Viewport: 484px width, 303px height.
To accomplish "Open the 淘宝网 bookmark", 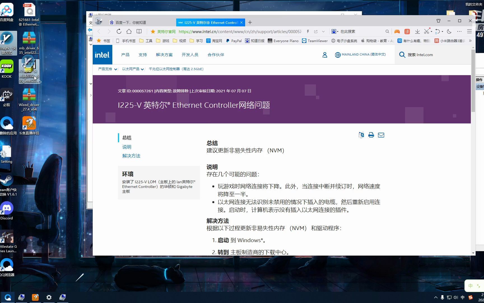I will coord(214,41).
